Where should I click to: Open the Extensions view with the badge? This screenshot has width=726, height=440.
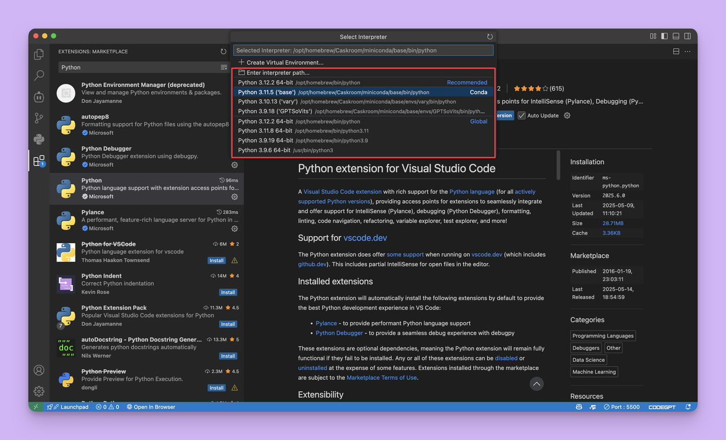pyautogui.click(x=39, y=160)
